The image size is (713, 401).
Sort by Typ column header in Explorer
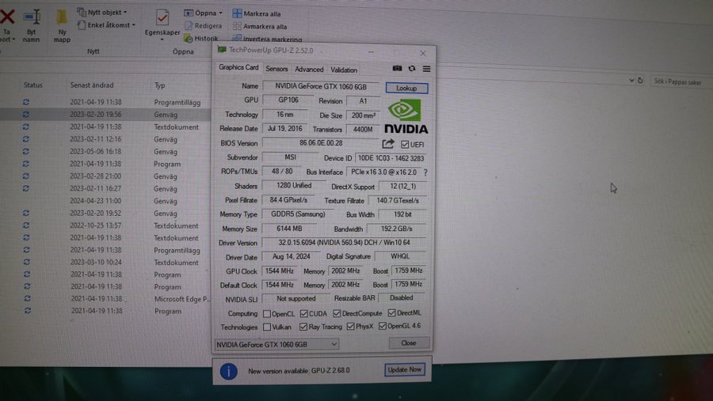159,85
